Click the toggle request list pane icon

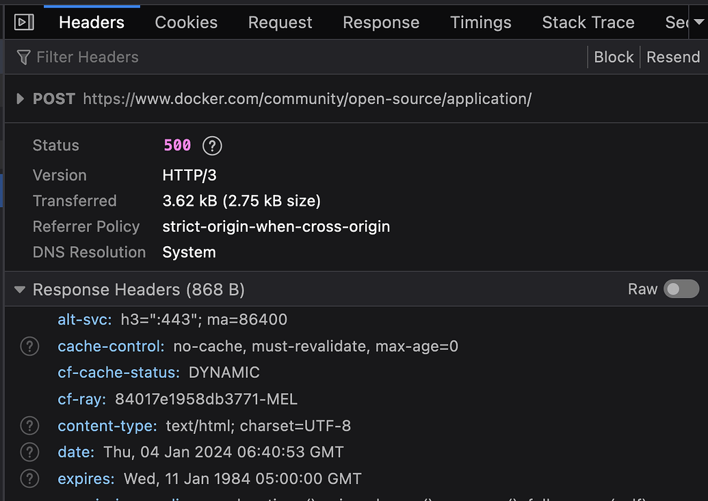[x=24, y=23]
